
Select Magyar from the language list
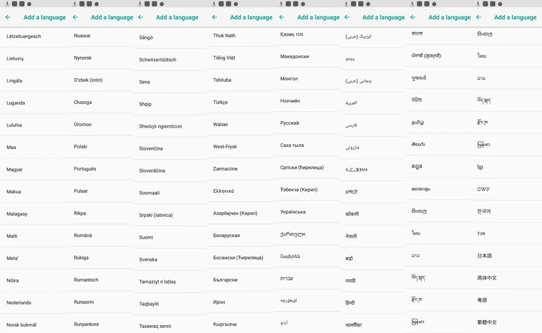34,169
